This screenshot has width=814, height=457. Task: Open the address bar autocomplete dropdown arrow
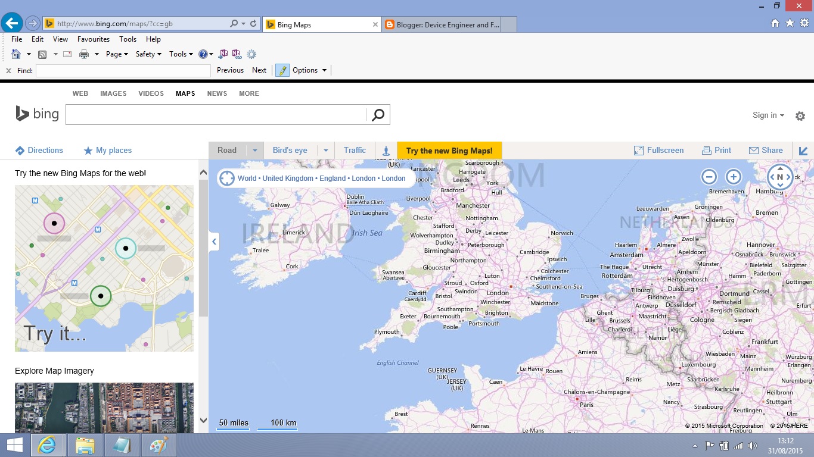coord(244,24)
